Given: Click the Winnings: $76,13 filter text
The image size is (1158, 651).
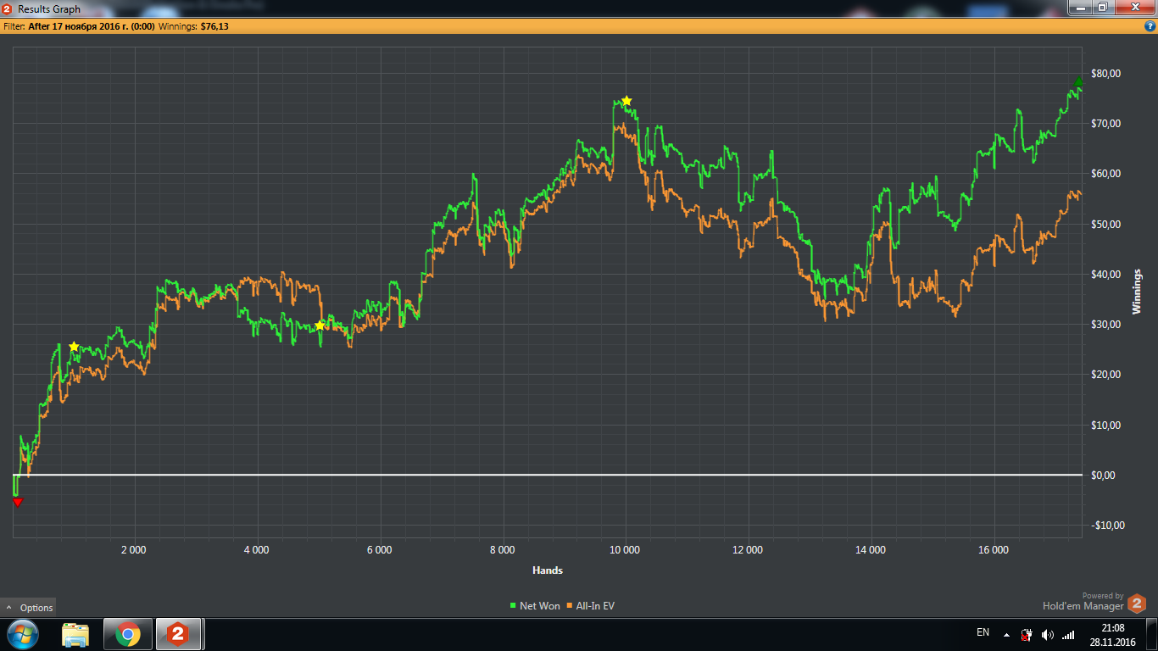Looking at the screenshot, I should tap(193, 26).
